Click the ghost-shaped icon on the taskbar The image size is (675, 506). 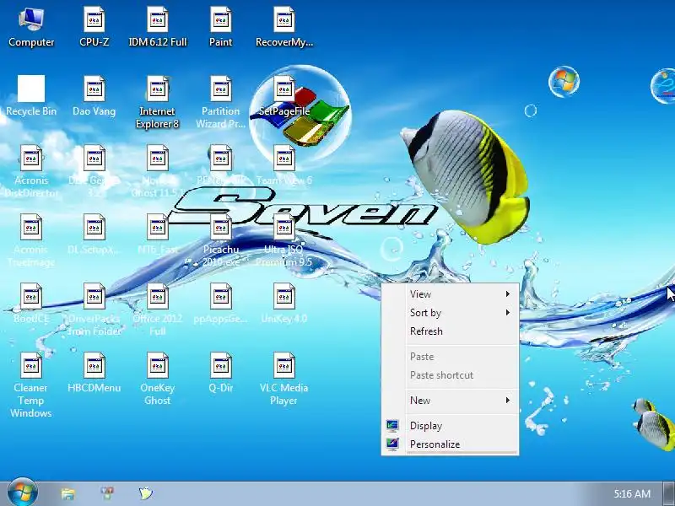click(146, 493)
